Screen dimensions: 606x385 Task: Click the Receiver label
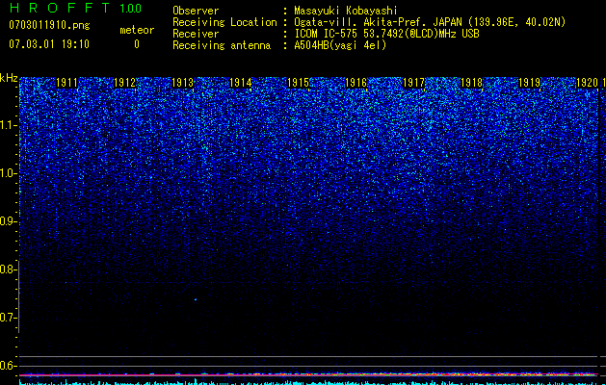pos(196,34)
